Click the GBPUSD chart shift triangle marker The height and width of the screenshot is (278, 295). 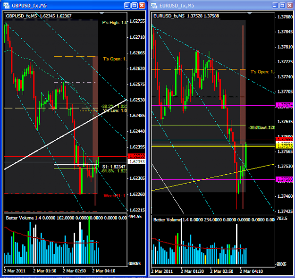[101, 13]
